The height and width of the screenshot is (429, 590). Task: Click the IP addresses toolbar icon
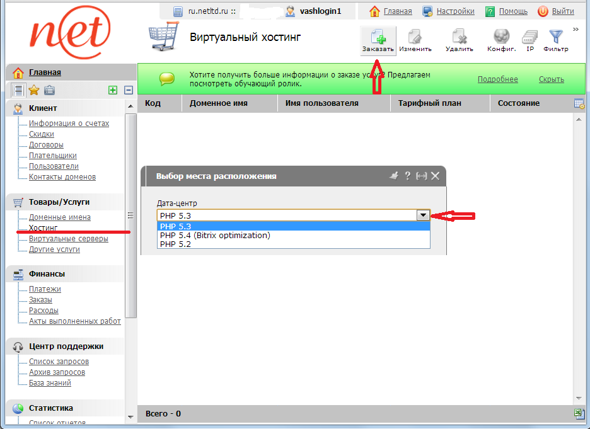[530, 40]
